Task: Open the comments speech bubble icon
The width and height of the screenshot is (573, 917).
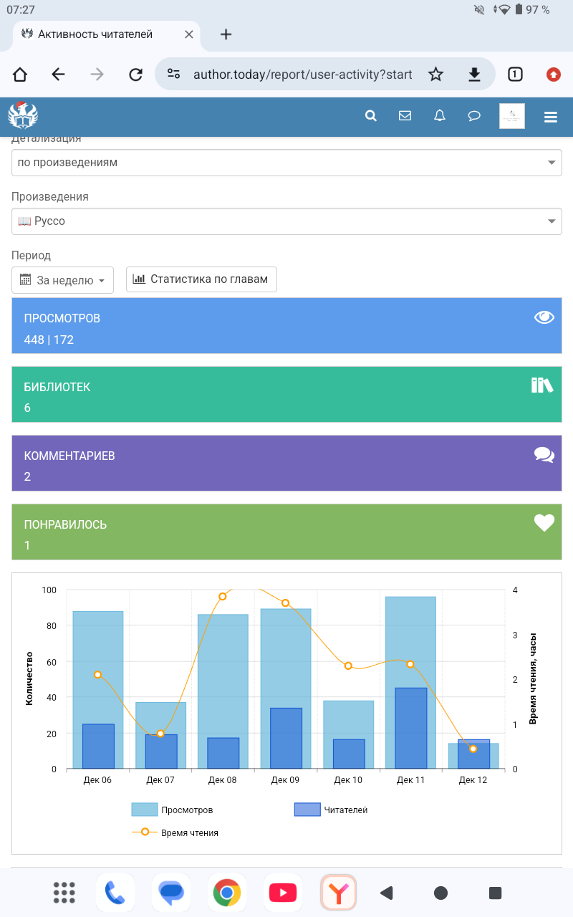Action: pyautogui.click(x=474, y=116)
